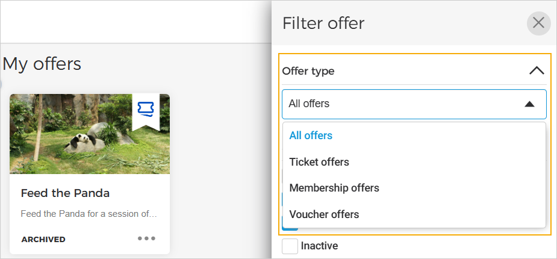Click the Feed the Panda description text
The image size is (557, 259).
[89, 214]
